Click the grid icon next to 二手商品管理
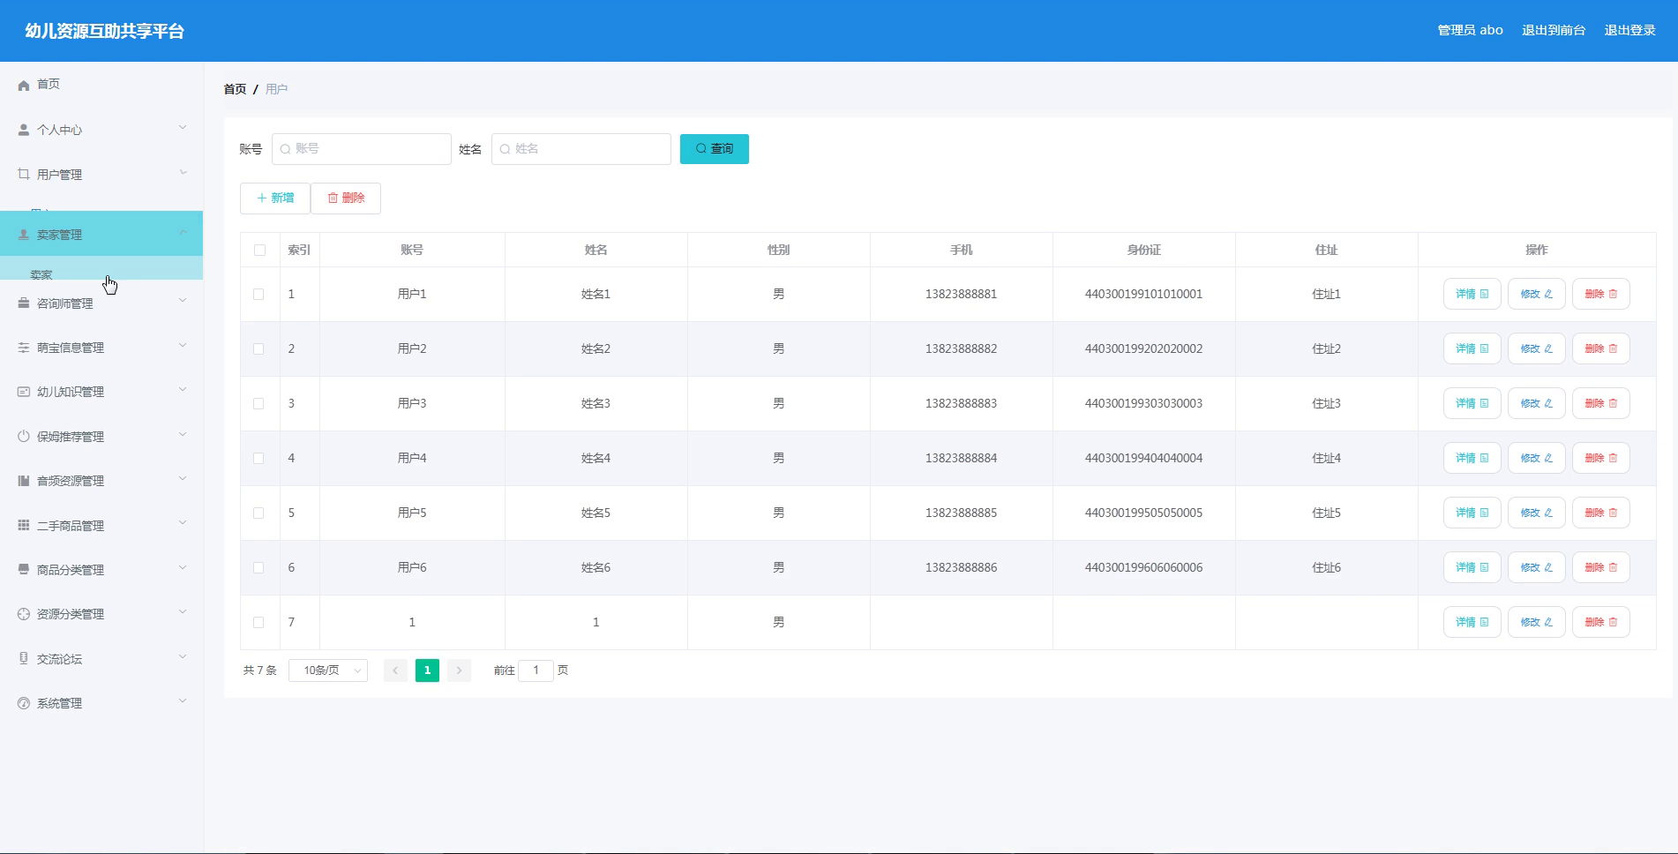This screenshot has width=1678, height=854. click(x=24, y=525)
